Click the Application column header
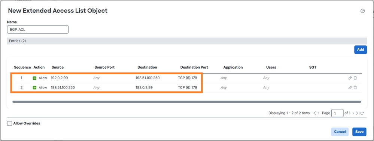The image size is (374, 141). 233,67
